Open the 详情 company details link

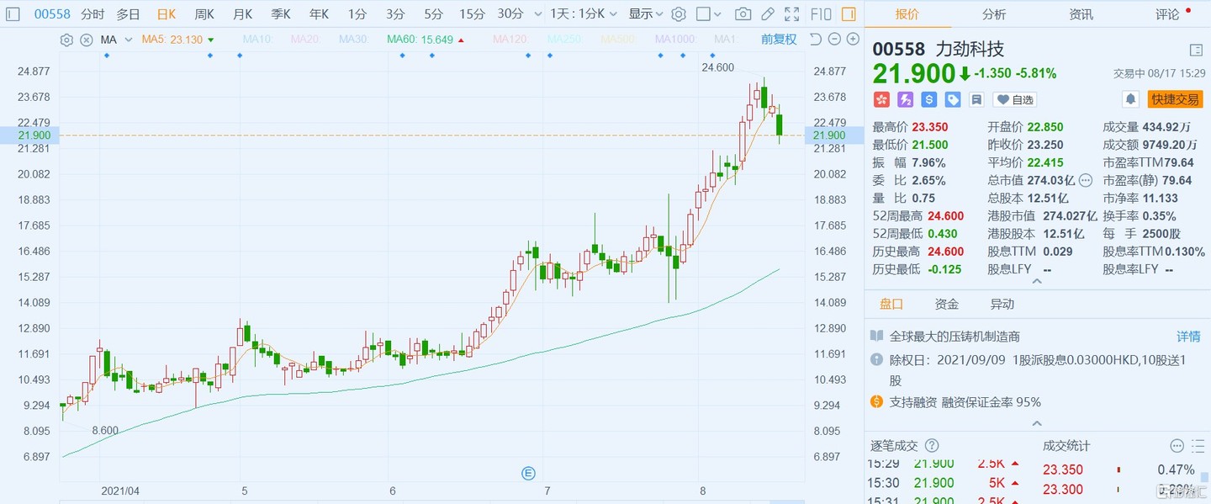[x=1187, y=337]
